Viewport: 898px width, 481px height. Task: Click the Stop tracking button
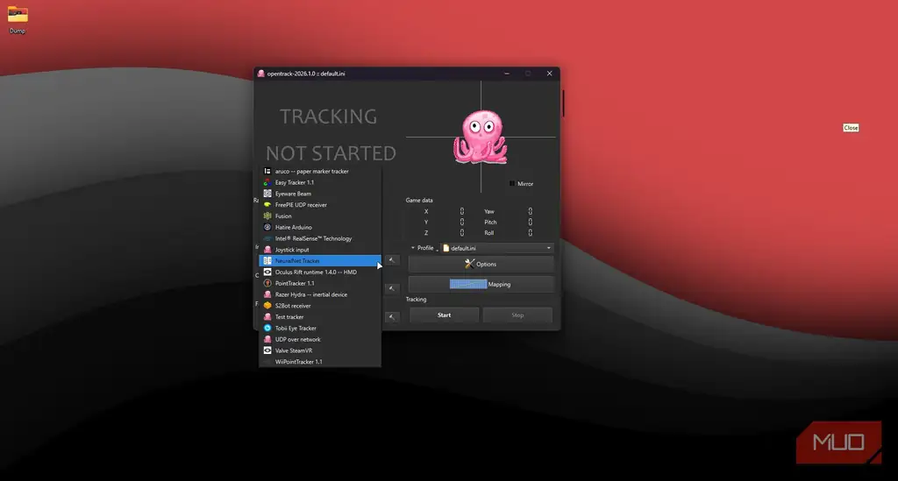(x=517, y=315)
